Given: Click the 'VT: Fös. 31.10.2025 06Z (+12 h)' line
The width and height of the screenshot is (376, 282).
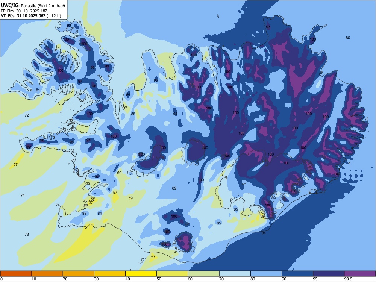Looking at the screenshot, I should point(31,16).
